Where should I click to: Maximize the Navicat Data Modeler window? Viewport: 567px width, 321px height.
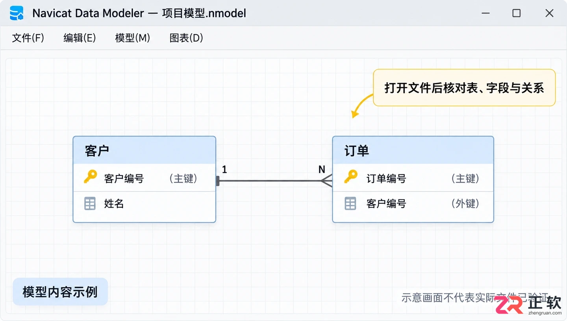pos(517,13)
